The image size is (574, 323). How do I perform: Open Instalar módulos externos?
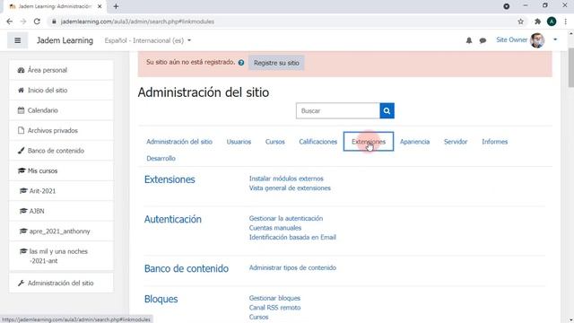pyautogui.click(x=286, y=179)
